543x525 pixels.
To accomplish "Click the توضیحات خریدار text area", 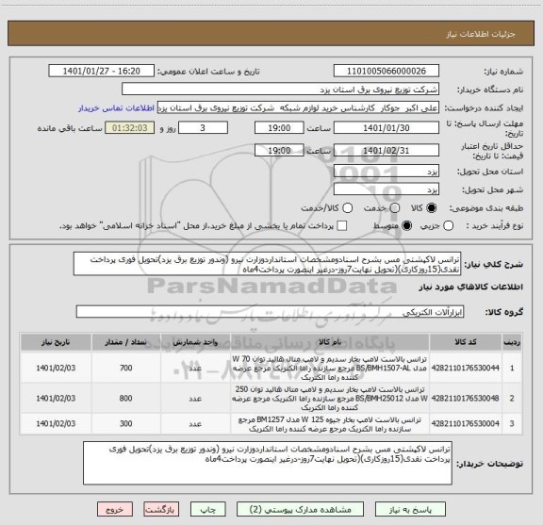I will [268, 463].
